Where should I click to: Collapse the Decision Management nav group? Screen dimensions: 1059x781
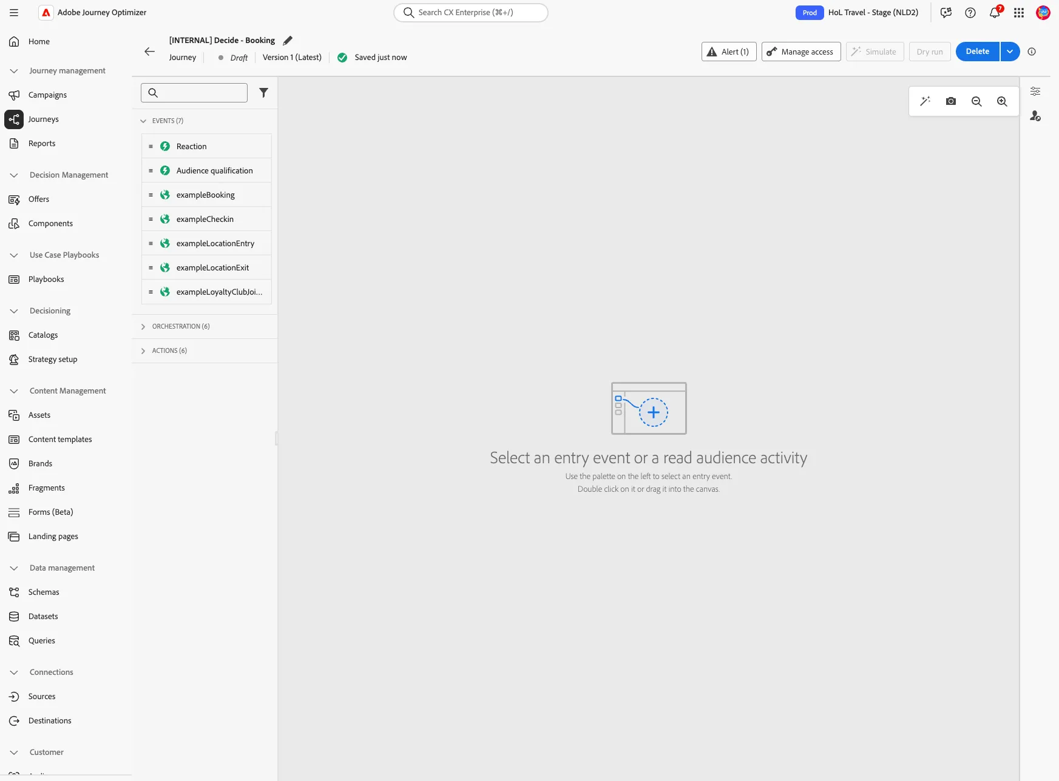(x=14, y=175)
